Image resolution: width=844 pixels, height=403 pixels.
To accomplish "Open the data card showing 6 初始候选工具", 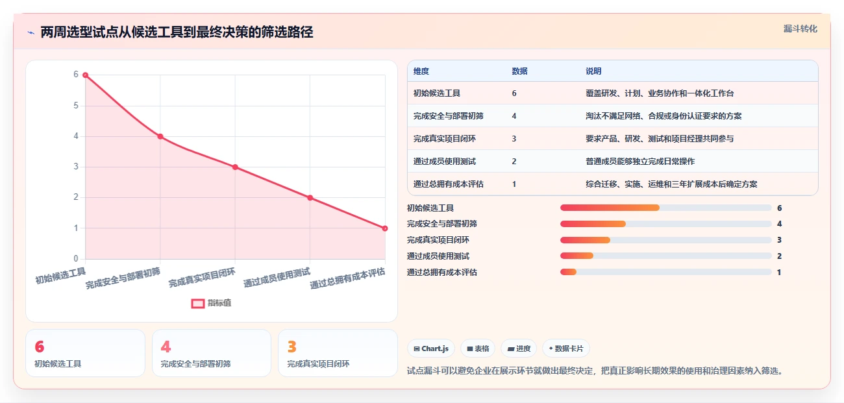I will (85, 353).
